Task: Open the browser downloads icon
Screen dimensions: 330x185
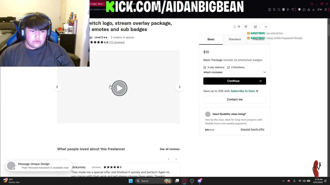Action: click(313, 10)
